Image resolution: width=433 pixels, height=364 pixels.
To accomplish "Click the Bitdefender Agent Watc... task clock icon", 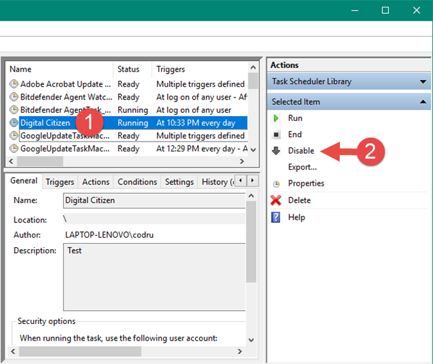I will click(x=14, y=97).
